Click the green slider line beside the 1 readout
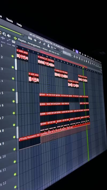Viewport: 107px width, 190px height. tap(11, 30)
